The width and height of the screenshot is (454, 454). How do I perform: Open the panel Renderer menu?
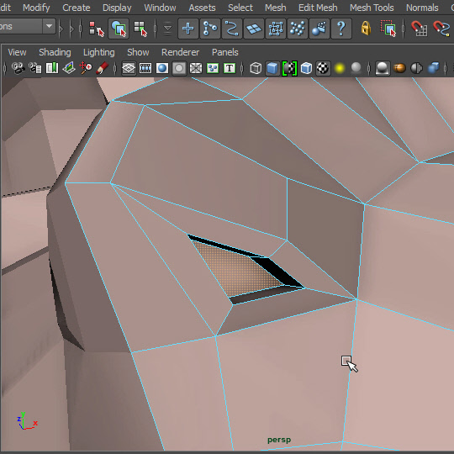point(180,52)
